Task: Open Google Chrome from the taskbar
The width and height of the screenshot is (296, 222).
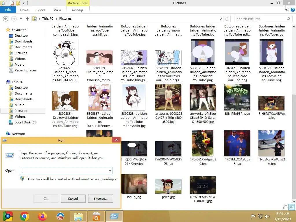Action: [24, 216]
